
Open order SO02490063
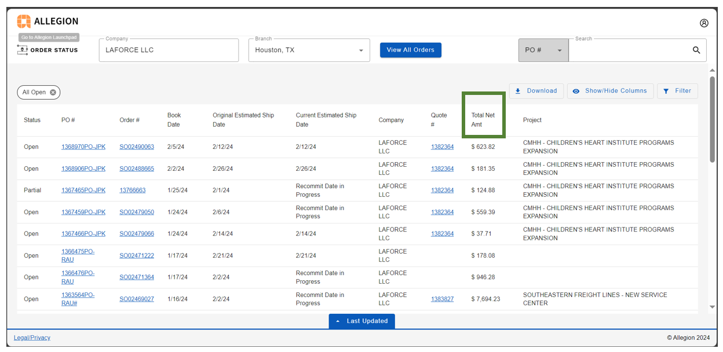137,147
